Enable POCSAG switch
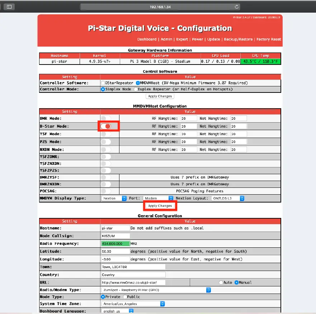316x314 pixels. (106, 191)
